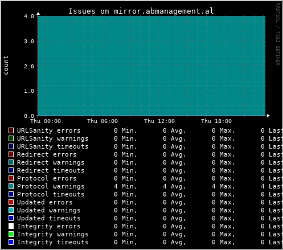This screenshot has height=250, width=283.
Task: Click the graph title Issues on mirror.abmanagement.al
Action: click(141, 11)
